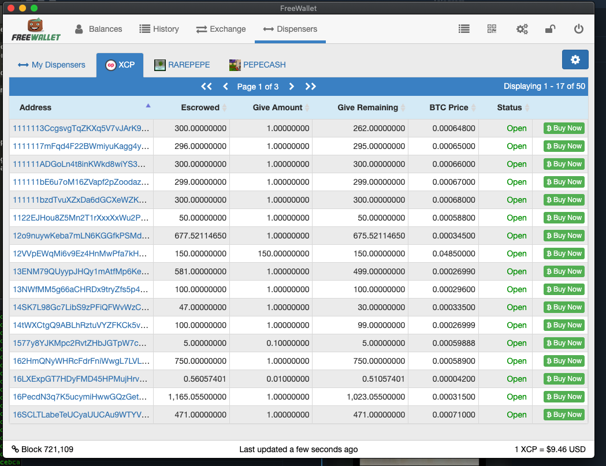Image resolution: width=606 pixels, height=466 pixels.
Task: Click the unlock wallet padlock icon
Action: [551, 29]
